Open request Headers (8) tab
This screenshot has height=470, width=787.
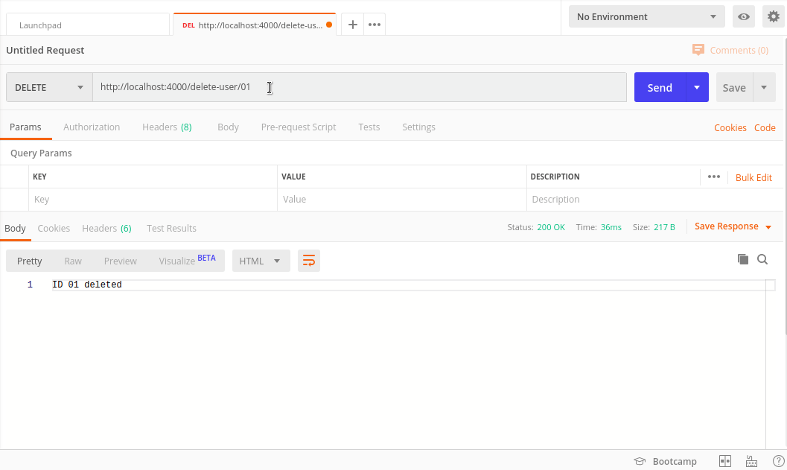167,127
